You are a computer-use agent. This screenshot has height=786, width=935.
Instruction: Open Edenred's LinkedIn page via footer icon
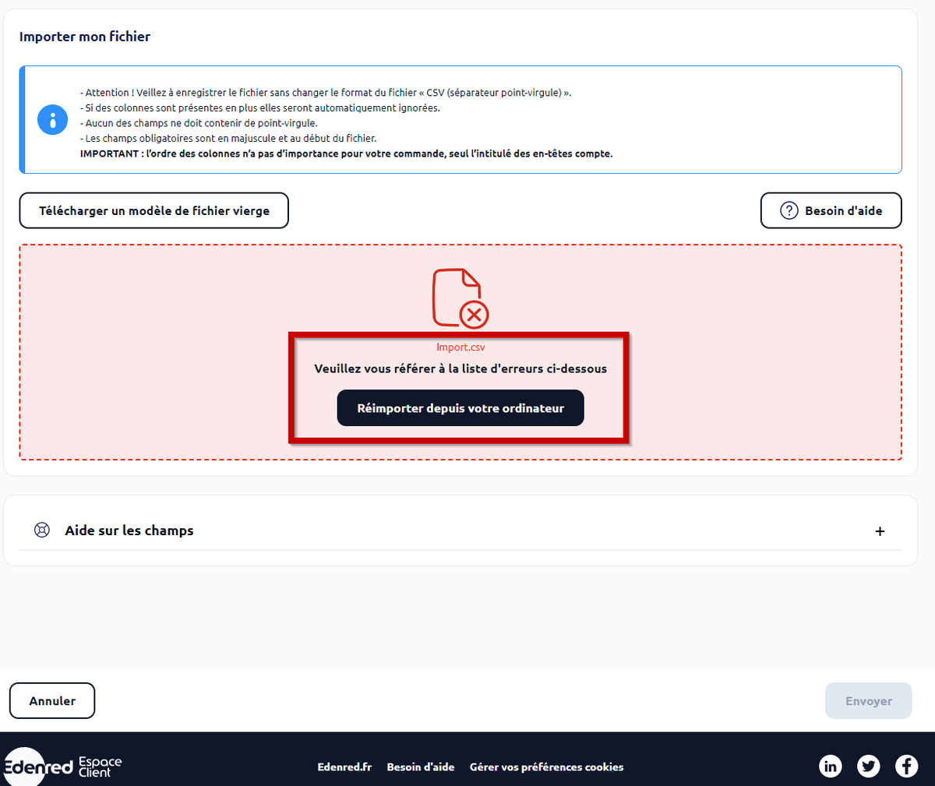pyautogui.click(x=831, y=766)
